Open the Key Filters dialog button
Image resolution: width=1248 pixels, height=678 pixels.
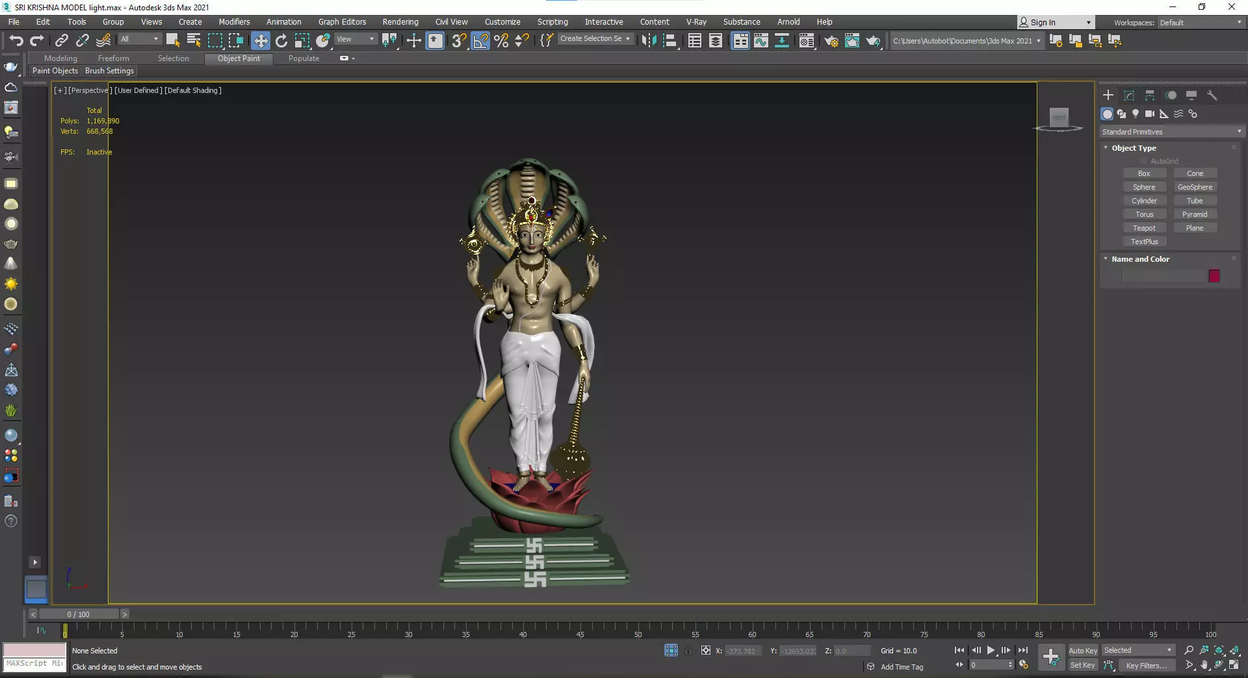[x=1147, y=666]
